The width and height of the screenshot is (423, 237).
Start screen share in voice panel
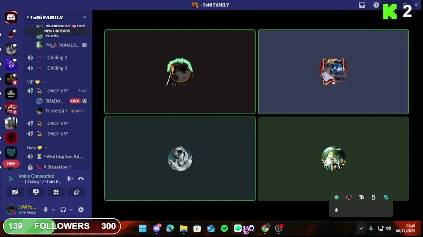36,192
